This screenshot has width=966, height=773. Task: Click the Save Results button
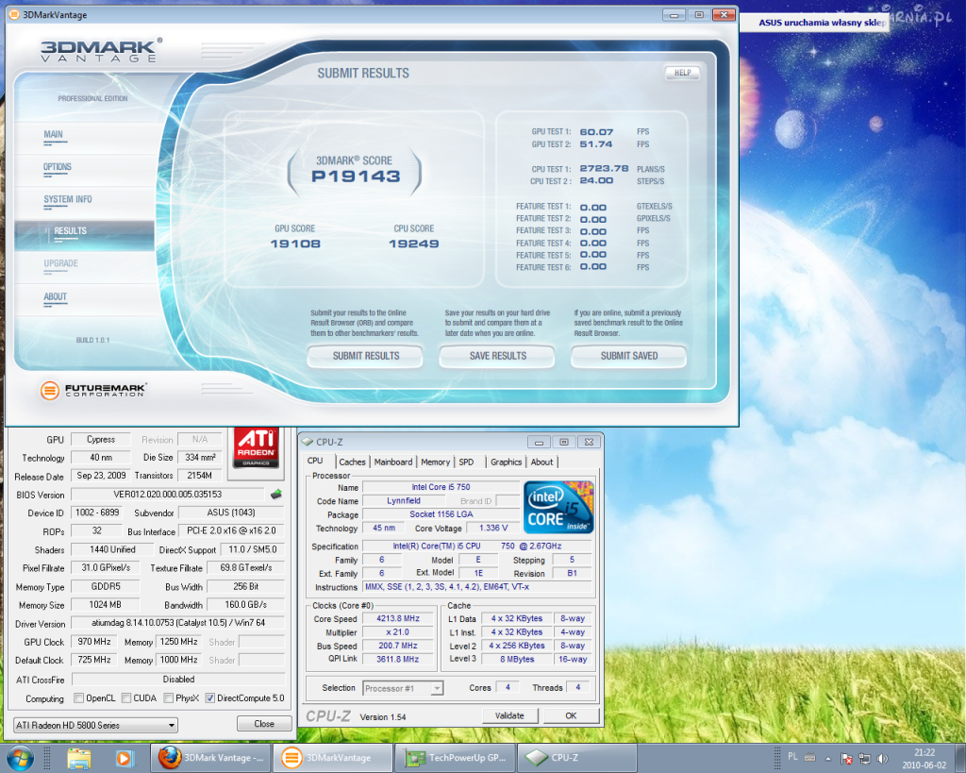tap(497, 356)
